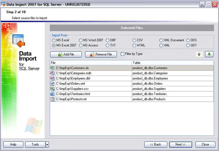
Task: Click the DBF icon beside Employees.dbf
Action: tap(53, 78)
